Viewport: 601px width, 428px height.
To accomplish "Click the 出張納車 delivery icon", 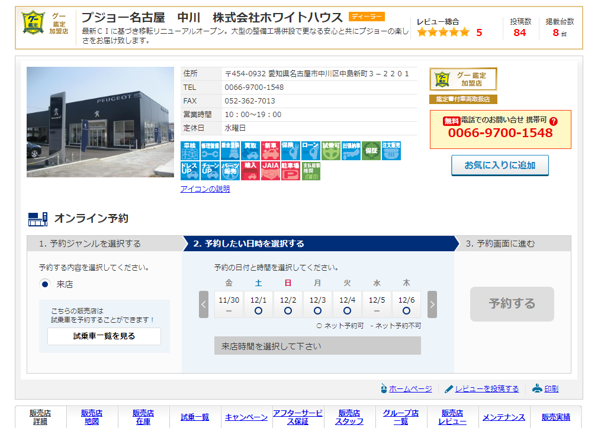I will pos(351,151).
